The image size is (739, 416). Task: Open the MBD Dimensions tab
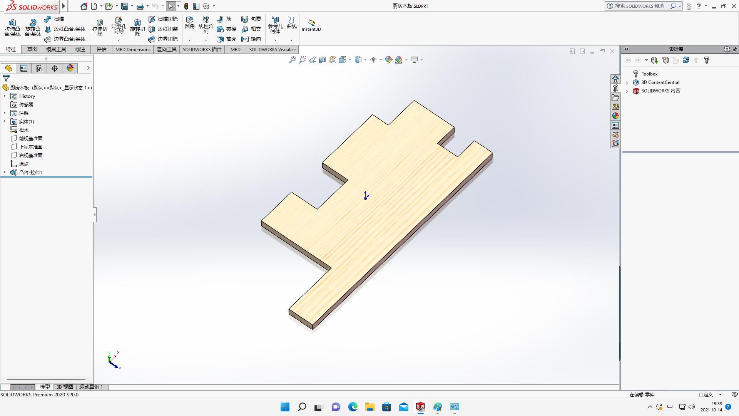tap(133, 49)
